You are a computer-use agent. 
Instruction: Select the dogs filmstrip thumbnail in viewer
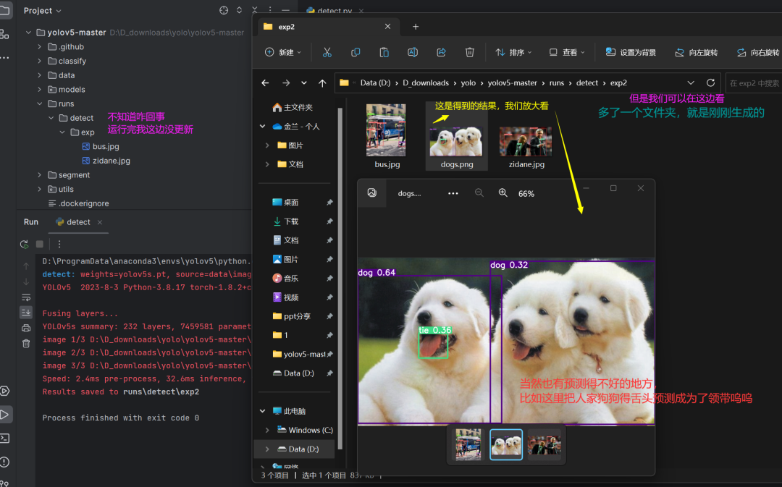(x=506, y=444)
